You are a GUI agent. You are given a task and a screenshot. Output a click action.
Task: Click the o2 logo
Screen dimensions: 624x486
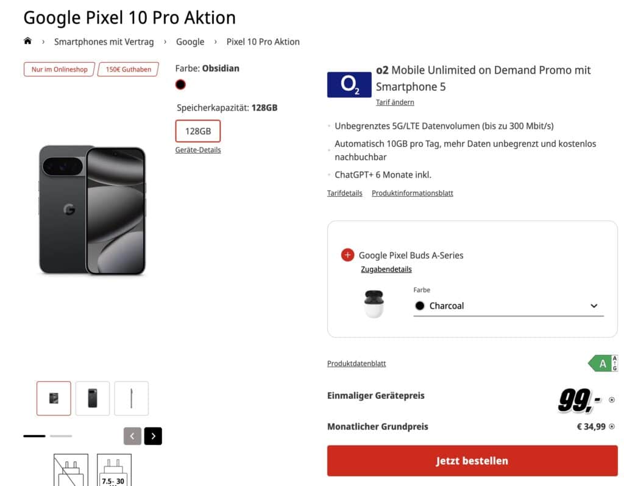(349, 85)
